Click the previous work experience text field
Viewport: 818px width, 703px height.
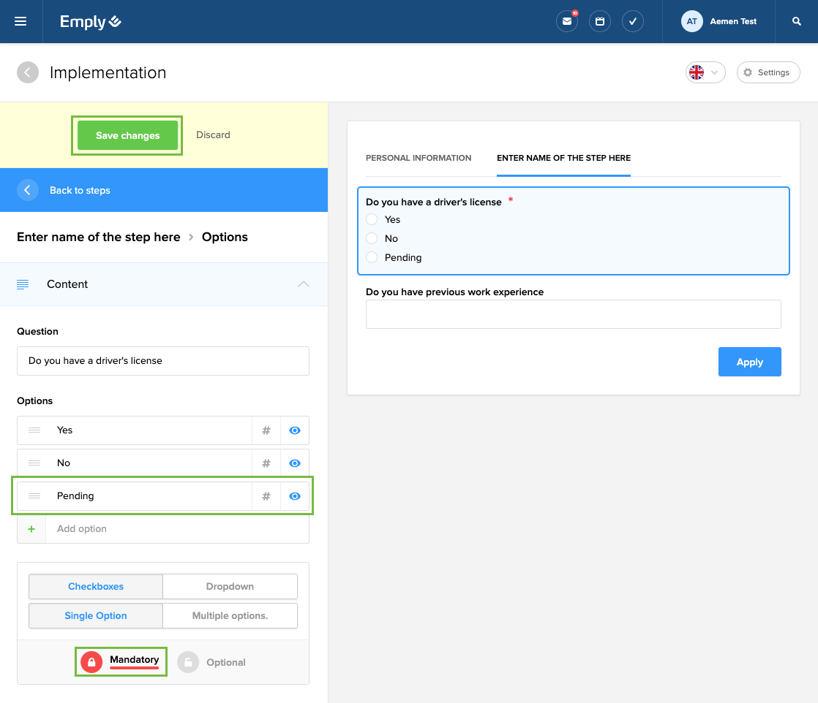tap(573, 314)
